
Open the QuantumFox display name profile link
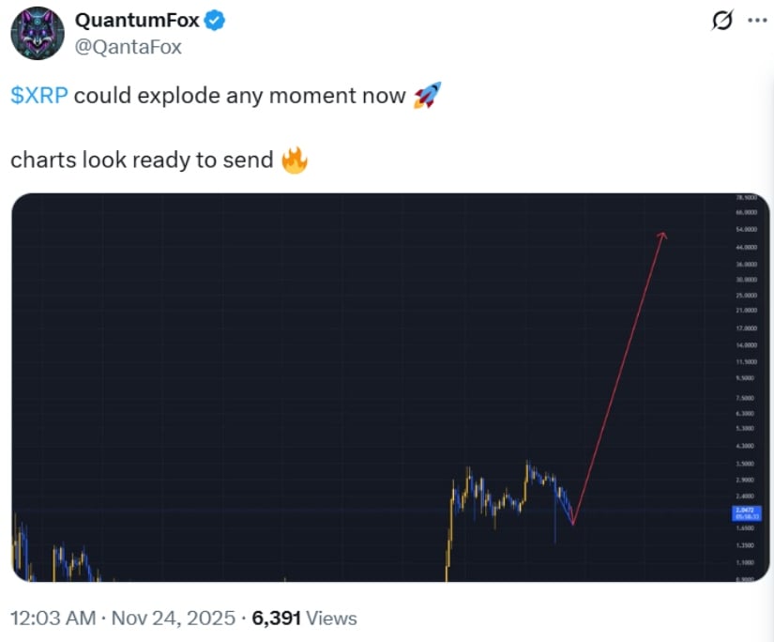tap(137, 19)
